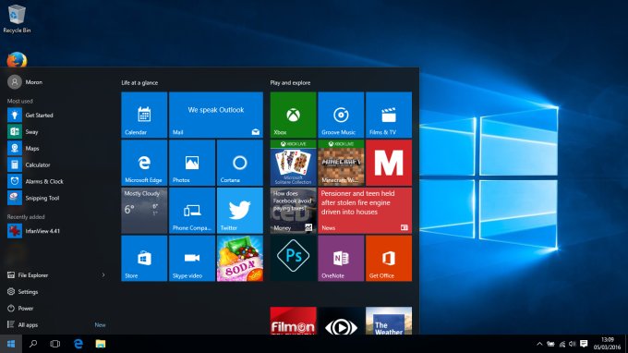
Task: Open the Twitter tile
Action: [x=239, y=211]
